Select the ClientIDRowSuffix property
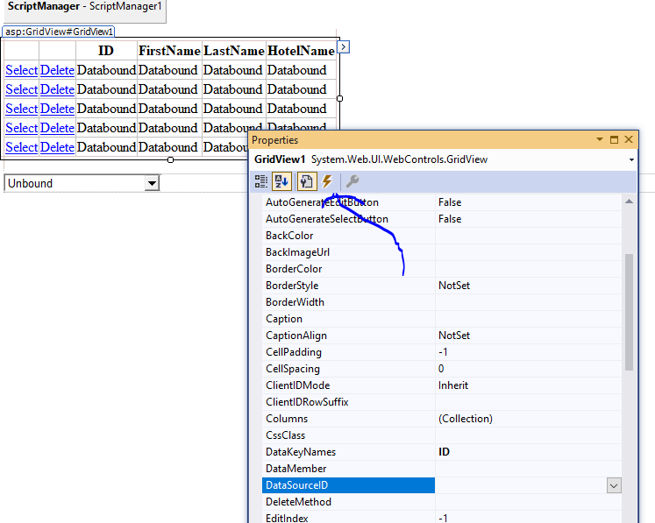Screen dimensions: 655x523 348,402
